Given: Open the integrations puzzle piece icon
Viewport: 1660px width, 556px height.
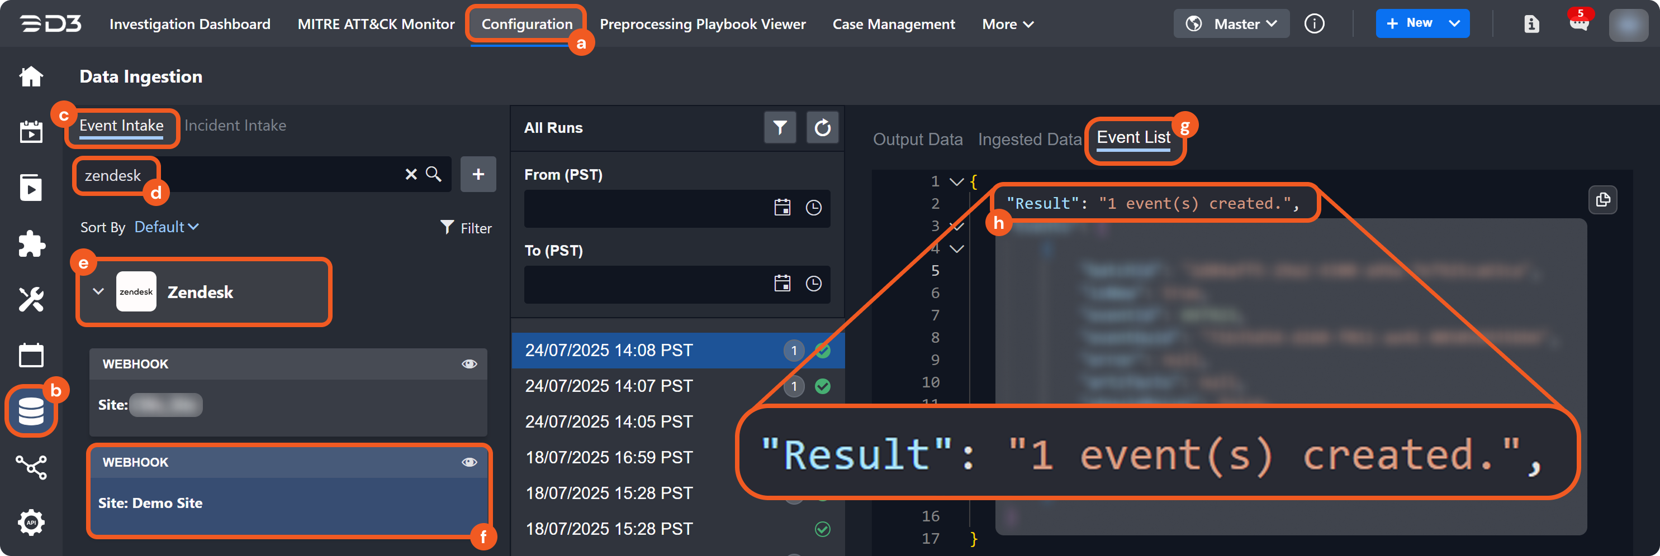Looking at the screenshot, I should pos(31,244).
